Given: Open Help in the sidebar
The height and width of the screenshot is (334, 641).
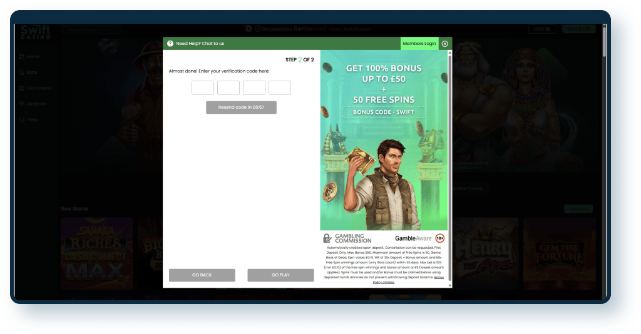Looking at the screenshot, I should coord(33,119).
